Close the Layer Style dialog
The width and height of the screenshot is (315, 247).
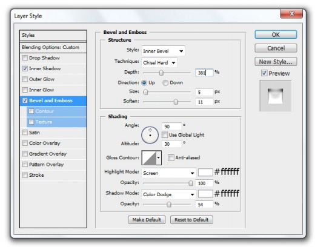click(291, 14)
